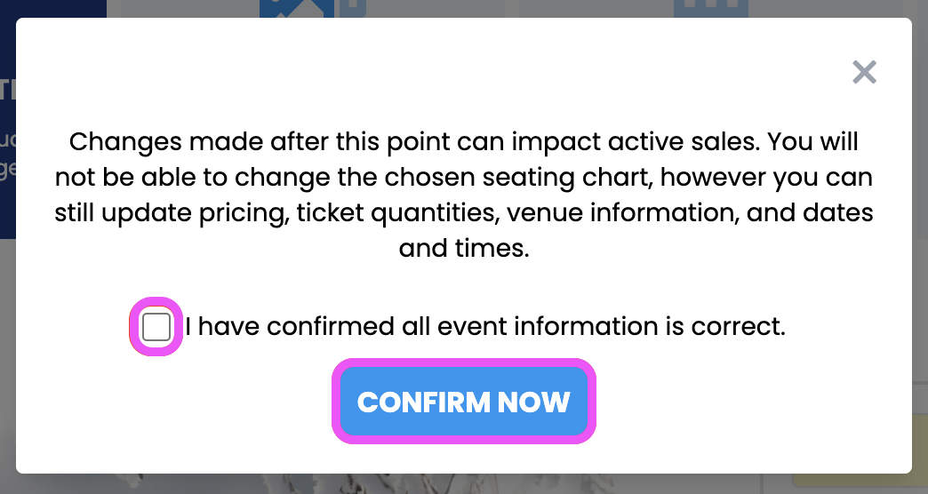Click the gray calendar icon behind the dialog

[711, 8]
